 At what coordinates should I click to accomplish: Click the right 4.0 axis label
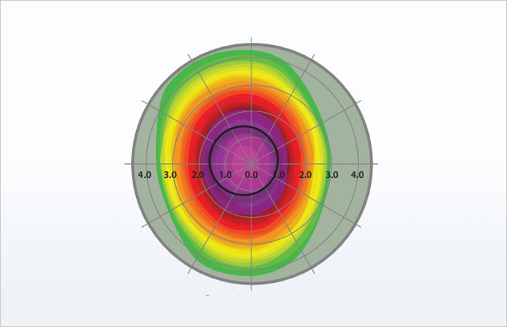coord(358,176)
